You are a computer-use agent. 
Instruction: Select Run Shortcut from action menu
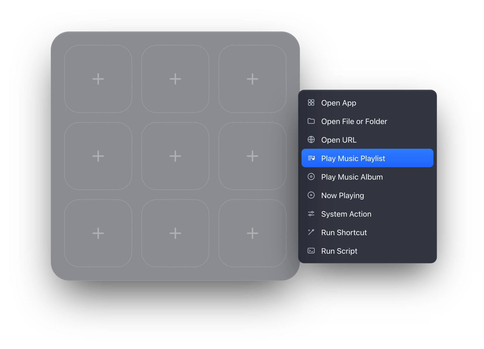[x=367, y=232]
